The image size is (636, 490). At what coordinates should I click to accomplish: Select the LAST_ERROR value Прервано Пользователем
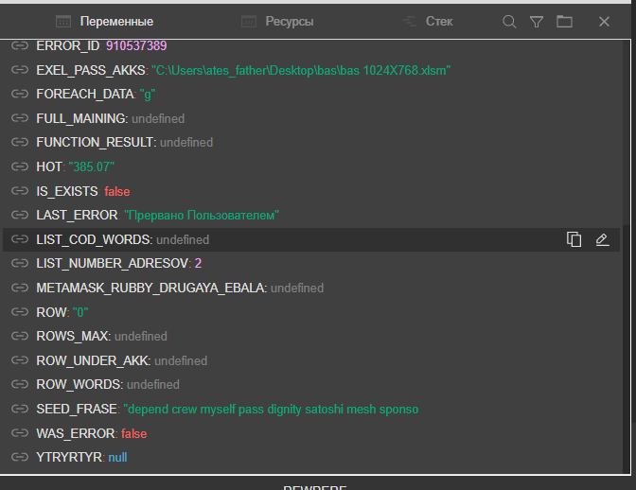202,216
